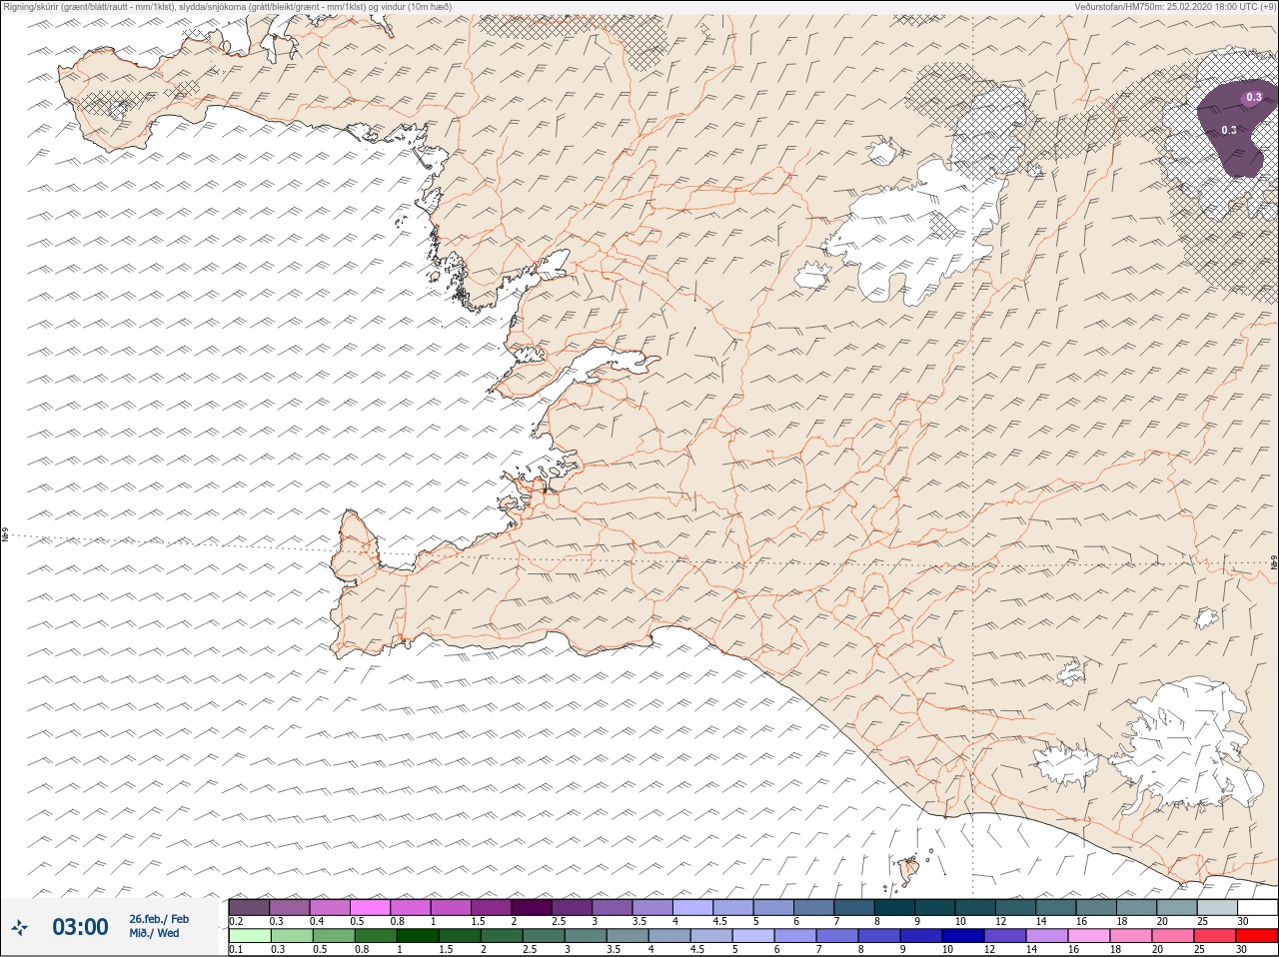
Task: Click the '26.feb./ Feb' date label
Action: coord(159,919)
